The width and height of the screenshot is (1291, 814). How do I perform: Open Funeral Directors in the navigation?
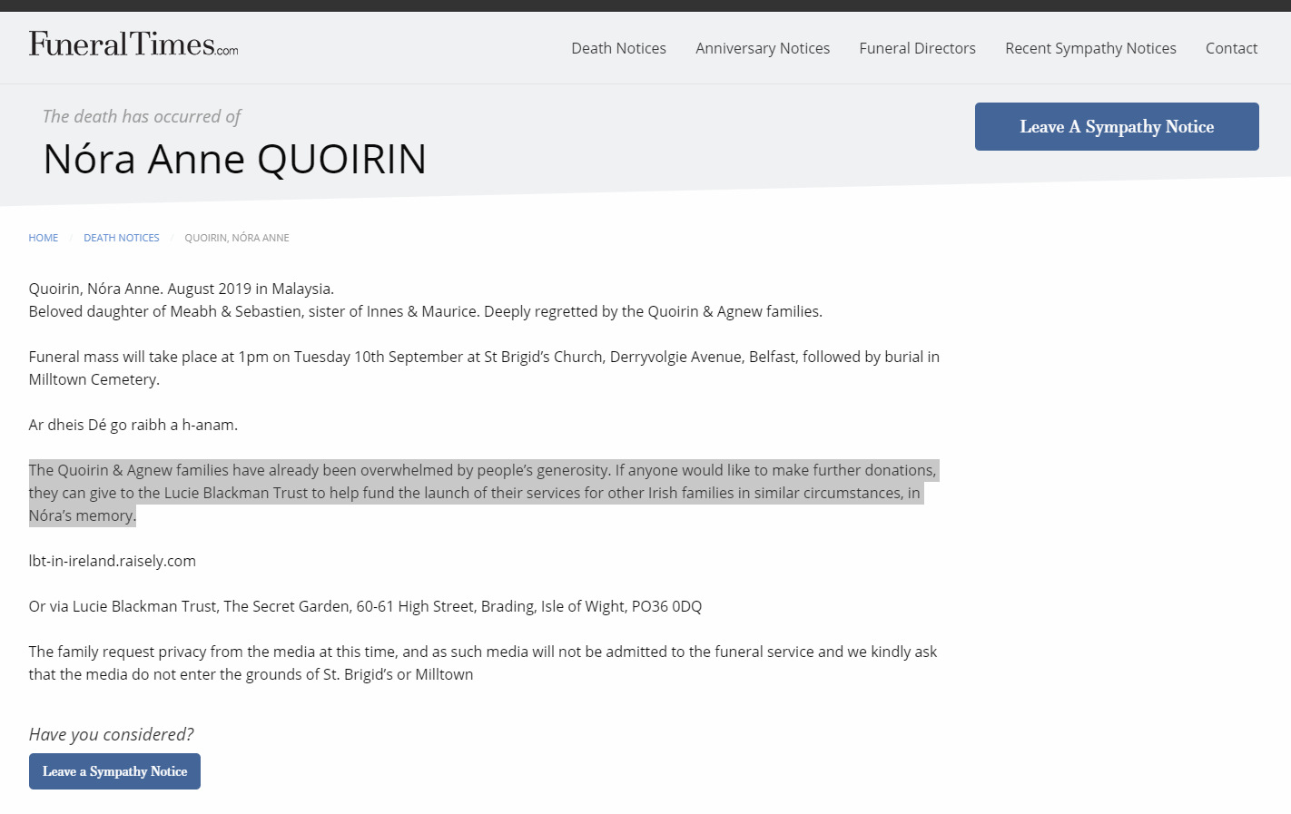click(x=917, y=48)
